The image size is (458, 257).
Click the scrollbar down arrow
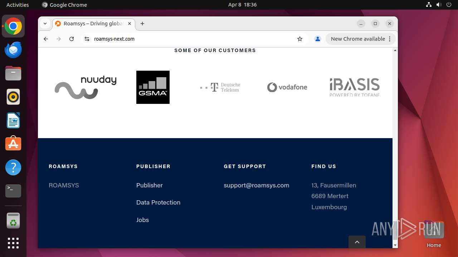[x=395, y=245]
